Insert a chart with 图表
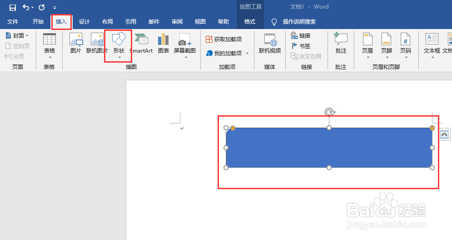452x240 pixels. point(163,43)
